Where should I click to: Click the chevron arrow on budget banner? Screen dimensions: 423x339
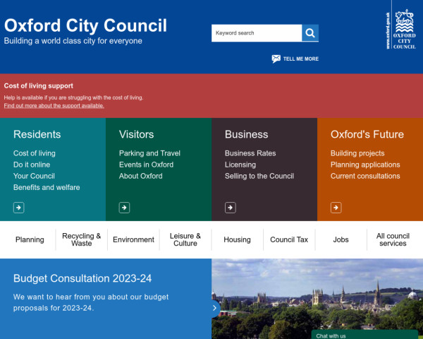click(215, 307)
